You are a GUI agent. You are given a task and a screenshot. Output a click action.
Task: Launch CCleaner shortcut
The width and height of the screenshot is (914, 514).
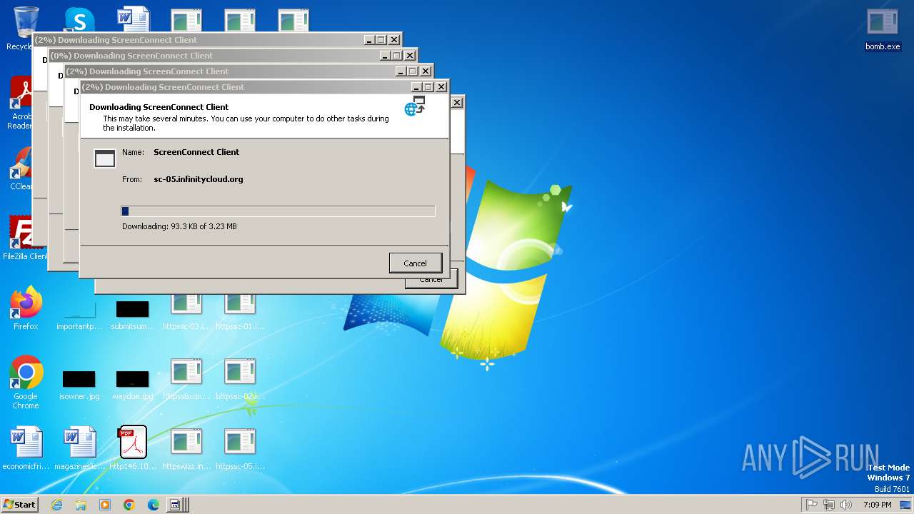[x=21, y=169]
